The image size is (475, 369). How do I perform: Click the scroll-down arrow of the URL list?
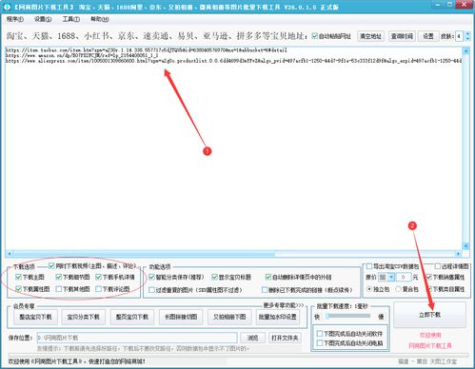tap(465, 246)
